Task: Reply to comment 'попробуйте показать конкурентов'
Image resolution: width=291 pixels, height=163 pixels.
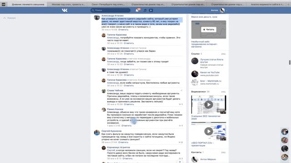Action: click(x=129, y=43)
